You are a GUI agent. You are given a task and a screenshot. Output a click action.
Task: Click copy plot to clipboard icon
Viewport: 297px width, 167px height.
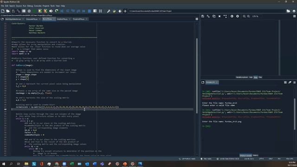pos(214,16)
